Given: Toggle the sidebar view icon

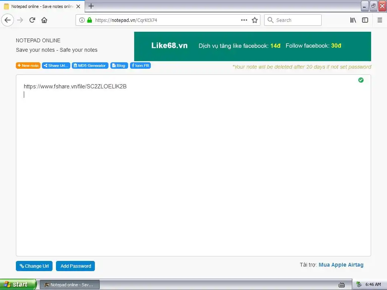Looking at the screenshot, I should pyautogui.click(x=365, y=20).
